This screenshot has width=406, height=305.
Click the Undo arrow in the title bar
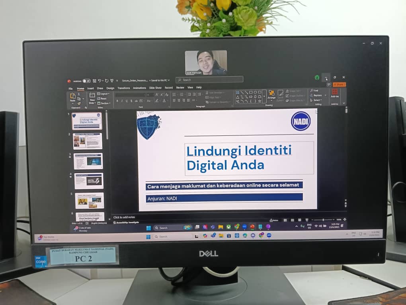(x=100, y=81)
